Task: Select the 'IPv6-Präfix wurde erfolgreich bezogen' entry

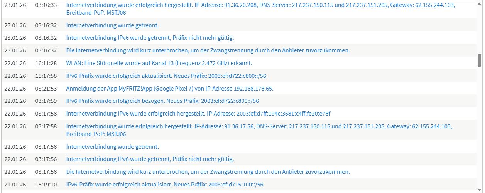Action: [x=162, y=101]
